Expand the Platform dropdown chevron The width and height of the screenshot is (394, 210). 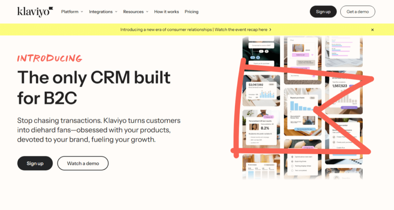(82, 12)
